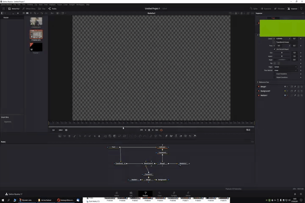The height and width of the screenshot is (203, 305).
Task: Select MediaIn1 in the Inspector list
Action: click(x=264, y=96)
